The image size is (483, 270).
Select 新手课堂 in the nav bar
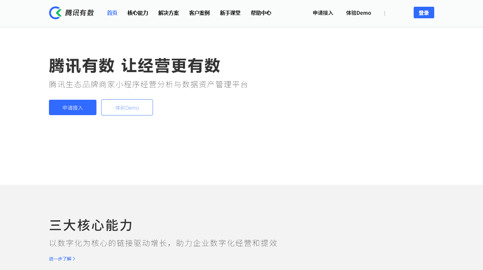click(230, 13)
